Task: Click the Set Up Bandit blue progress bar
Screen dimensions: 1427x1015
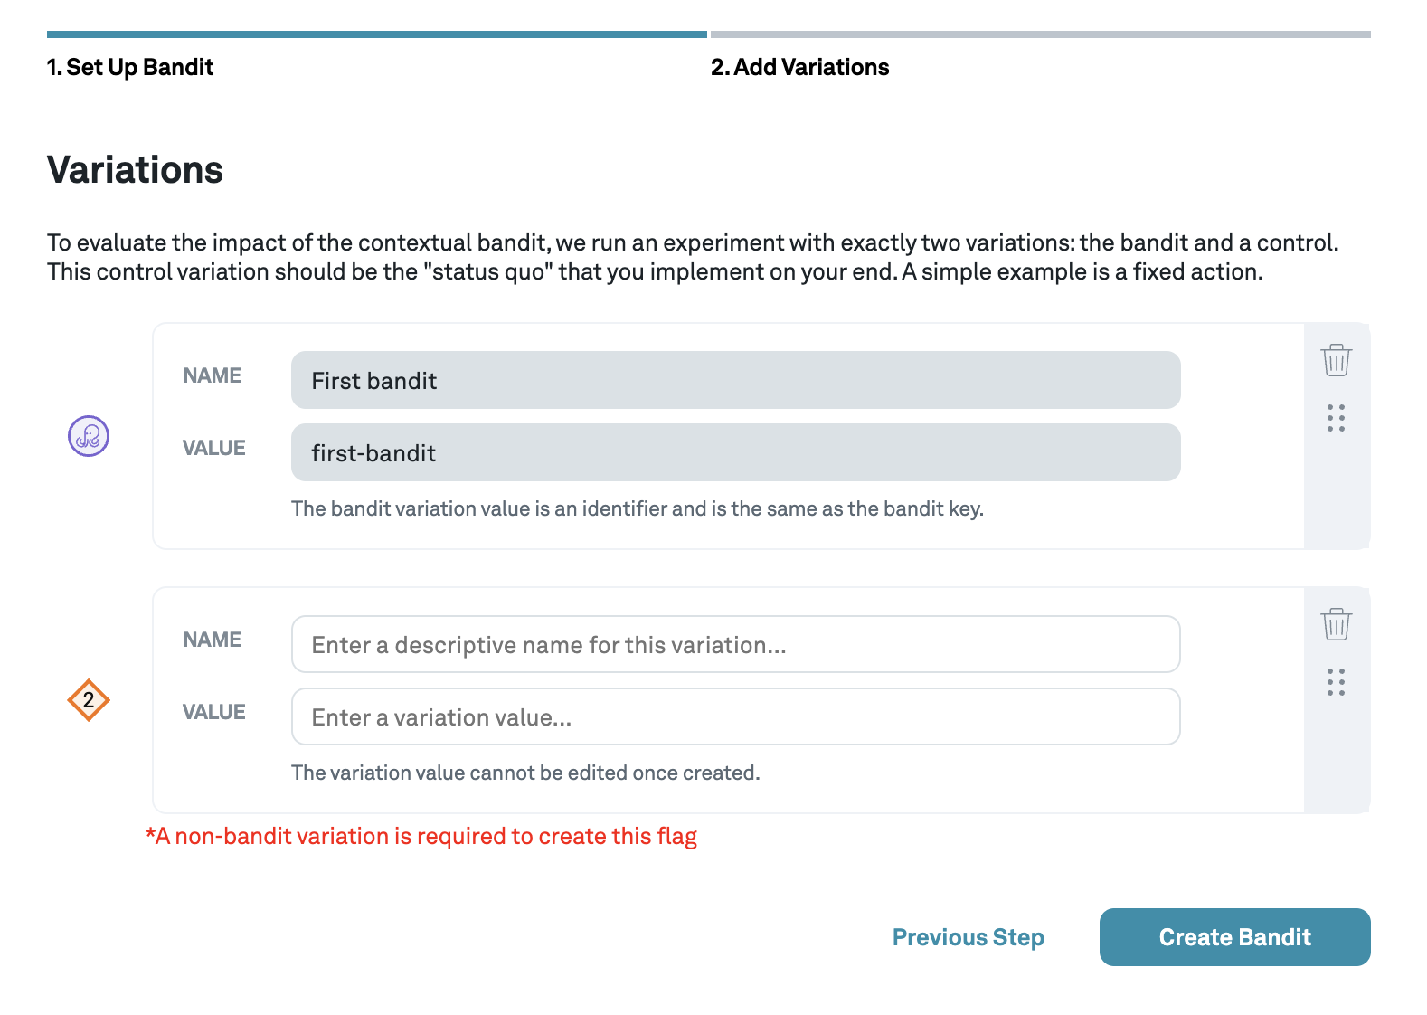Action: (376, 34)
